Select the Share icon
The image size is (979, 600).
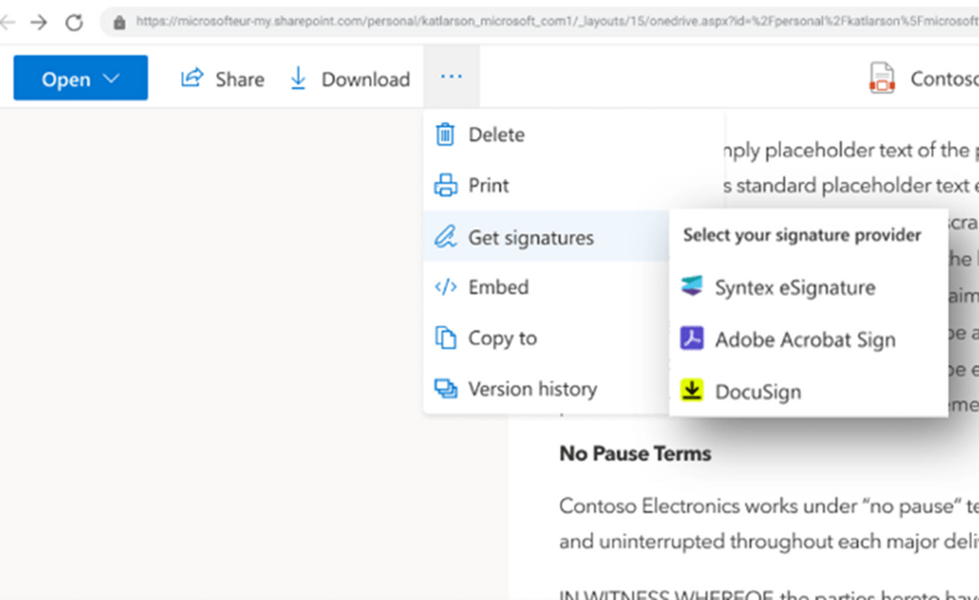point(192,77)
